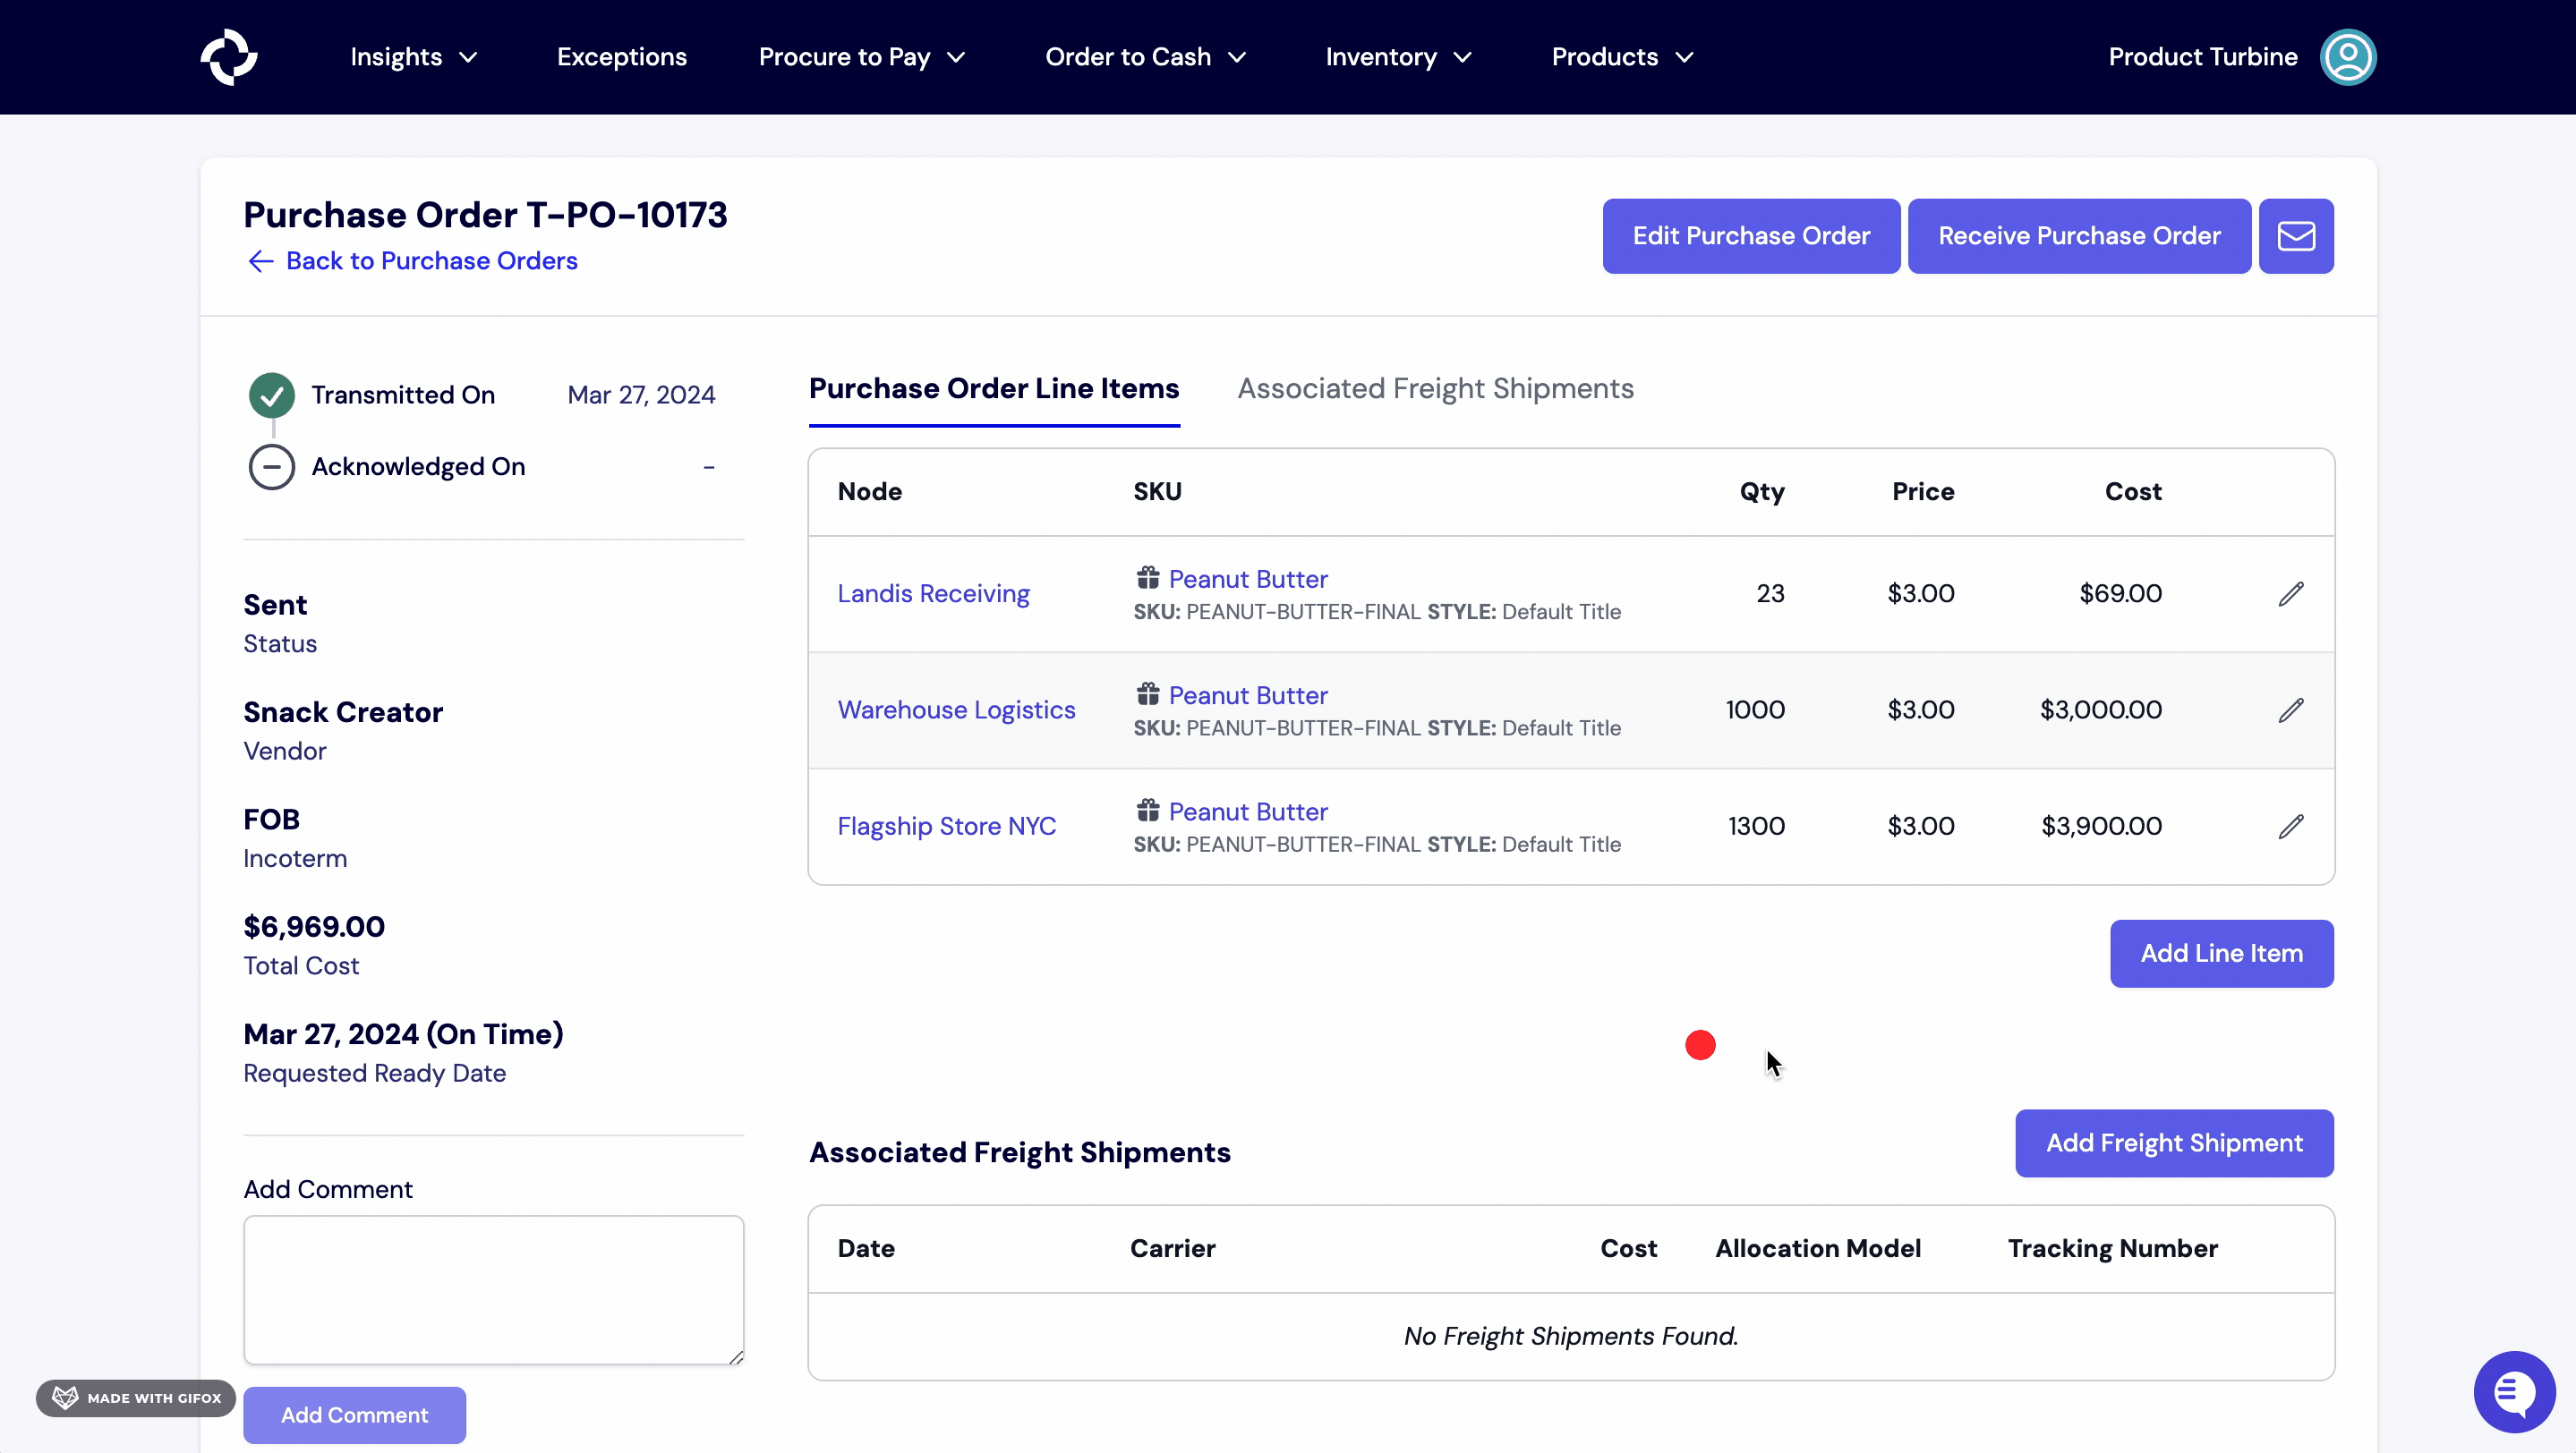Open the Inventory dropdown menu

point(1397,57)
